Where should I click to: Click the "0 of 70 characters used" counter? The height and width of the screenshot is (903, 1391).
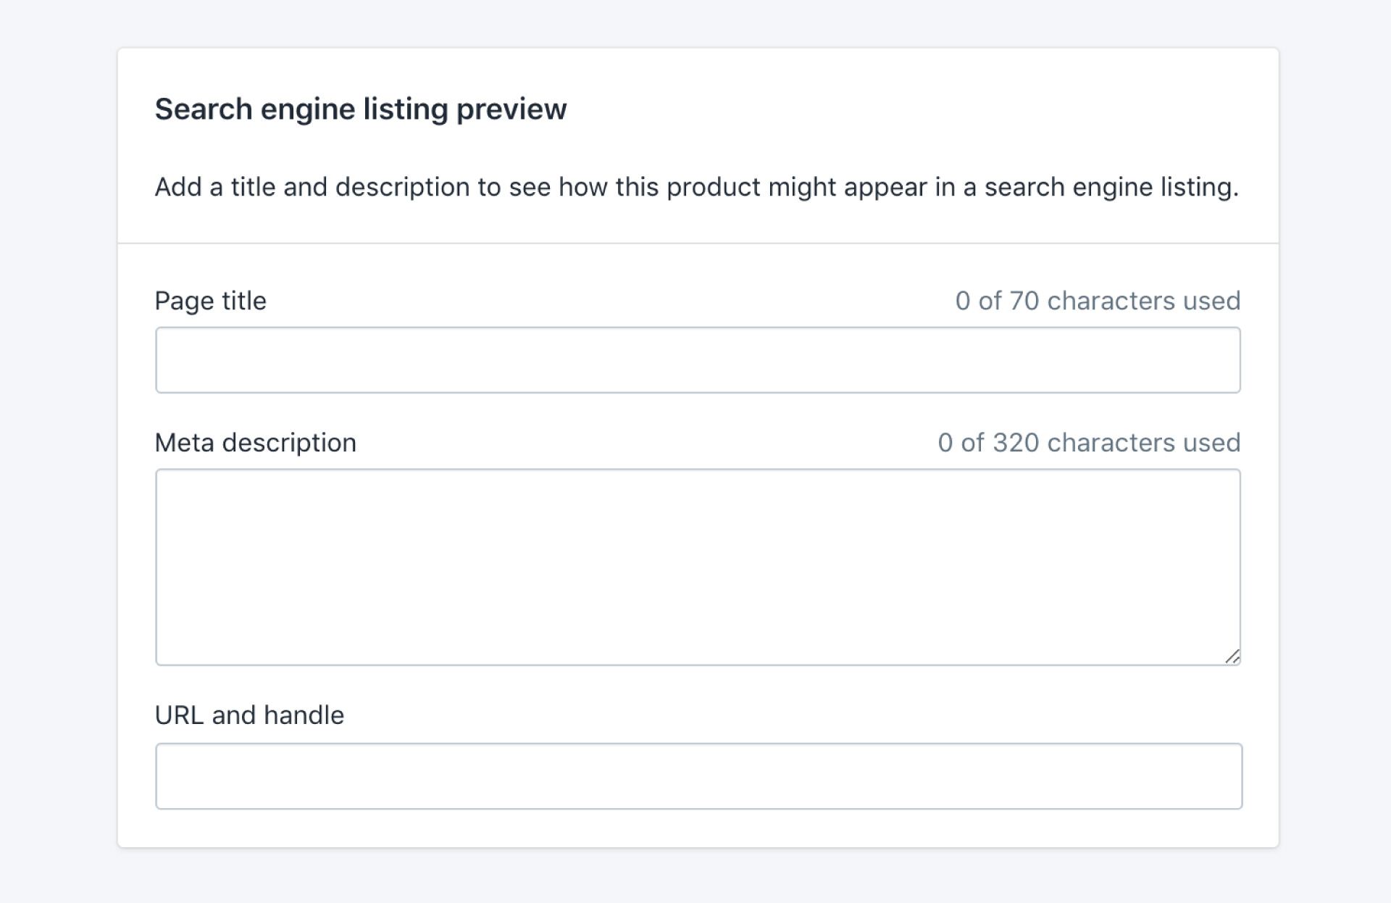click(x=1097, y=301)
